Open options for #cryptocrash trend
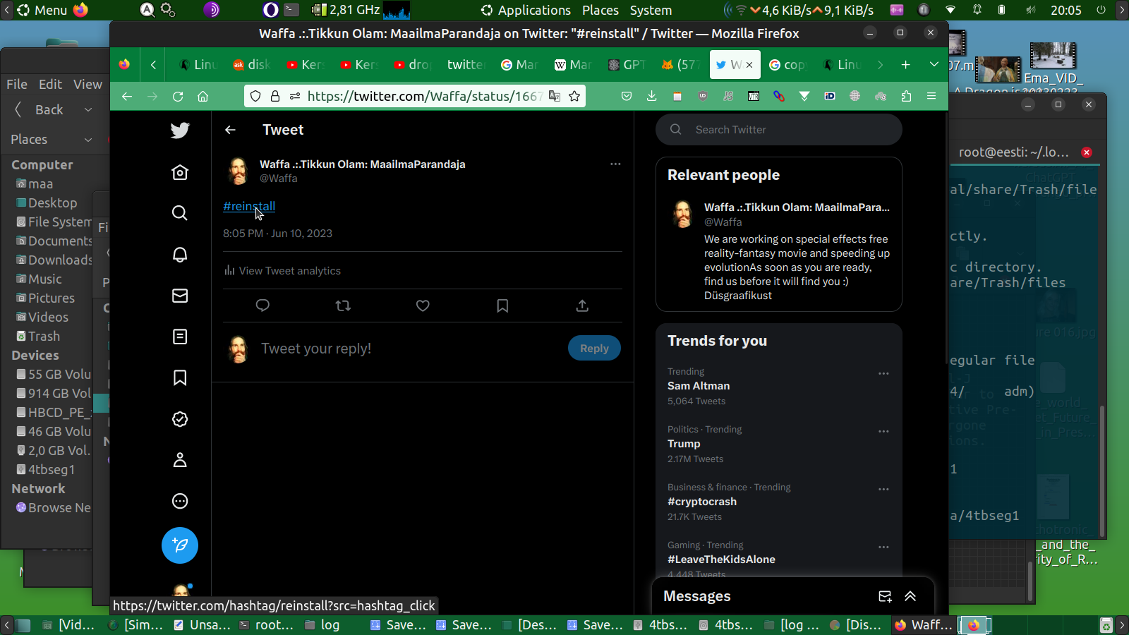This screenshot has width=1129, height=635. [x=883, y=489]
